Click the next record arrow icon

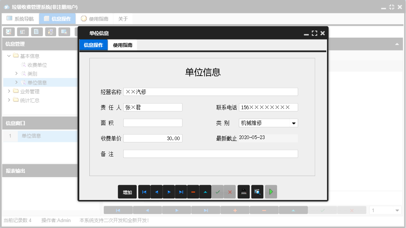pos(169,191)
